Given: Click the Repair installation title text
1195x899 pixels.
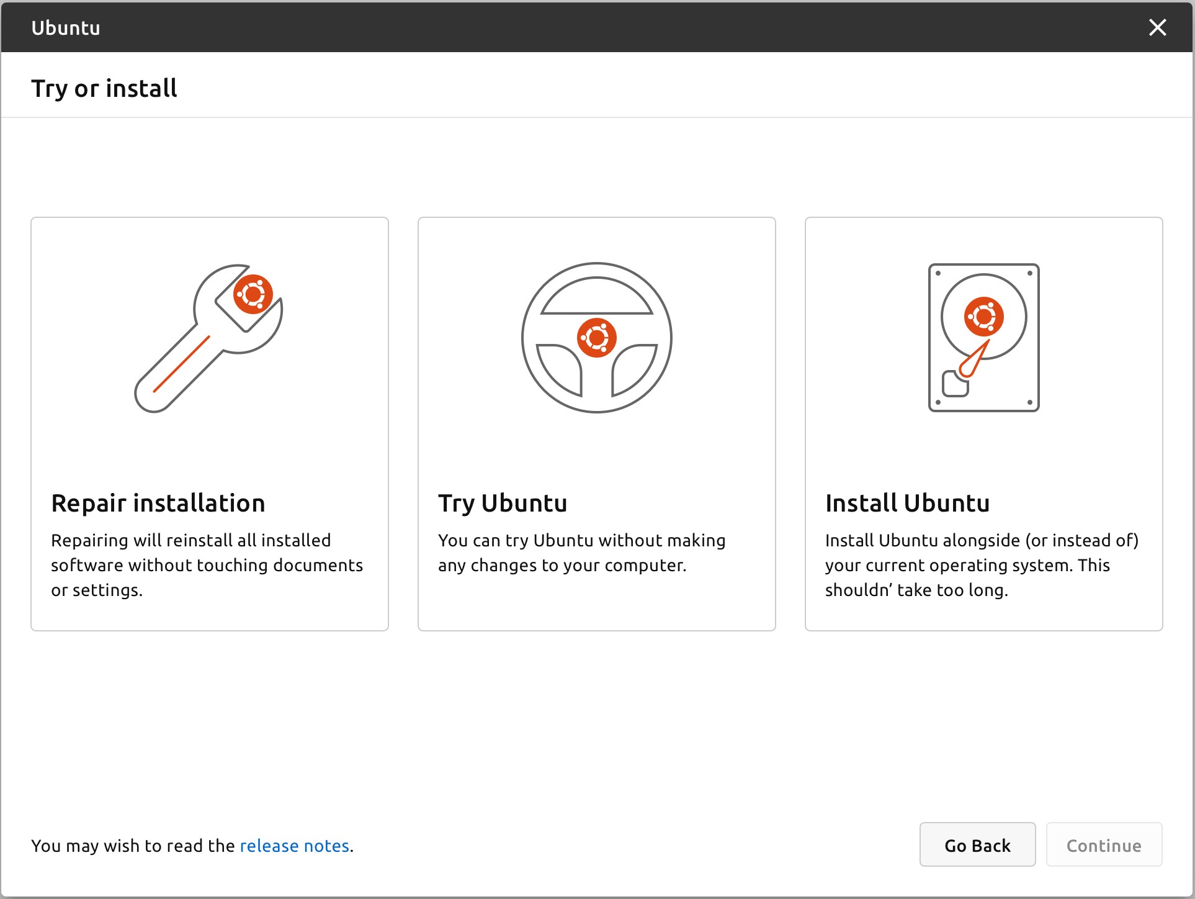Looking at the screenshot, I should click(x=158, y=503).
